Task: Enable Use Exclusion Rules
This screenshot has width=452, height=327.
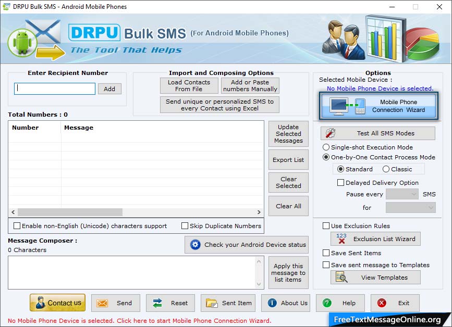Action: pos(326,225)
